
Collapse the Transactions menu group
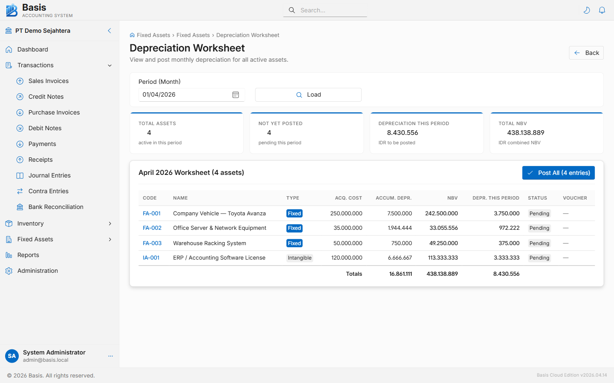110,66
